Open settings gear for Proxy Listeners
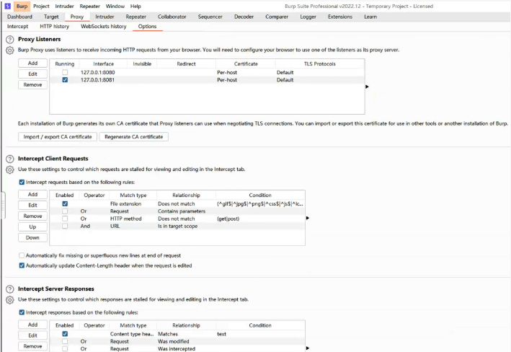Viewport: 511px width, 352px height. click(10, 50)
